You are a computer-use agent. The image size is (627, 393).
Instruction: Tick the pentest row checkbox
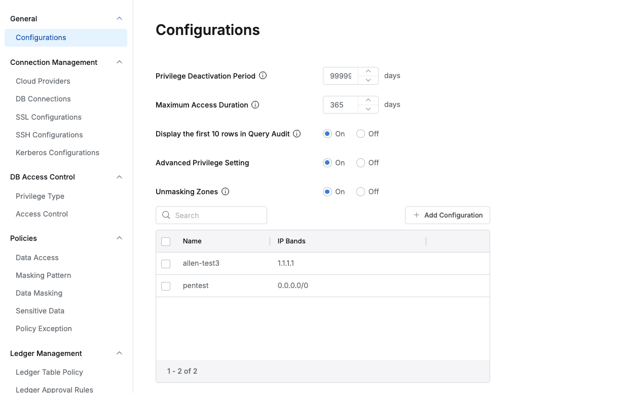tap(166, 286)
